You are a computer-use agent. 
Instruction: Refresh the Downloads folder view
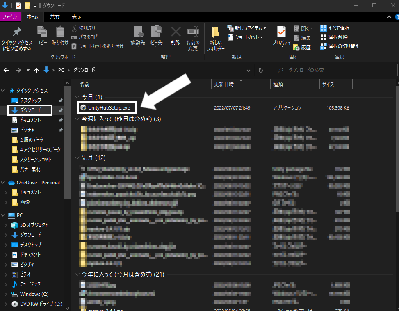[x=260, y=70]
